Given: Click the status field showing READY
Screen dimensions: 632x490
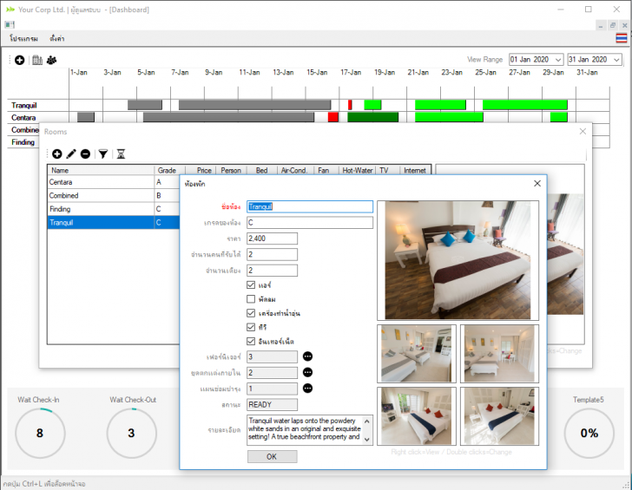Looking at the screenshot, I should pos(272,405).
